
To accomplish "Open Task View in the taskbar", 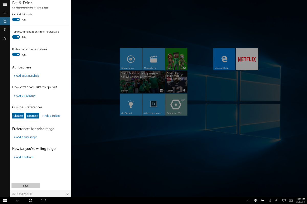I will [43, 200].
